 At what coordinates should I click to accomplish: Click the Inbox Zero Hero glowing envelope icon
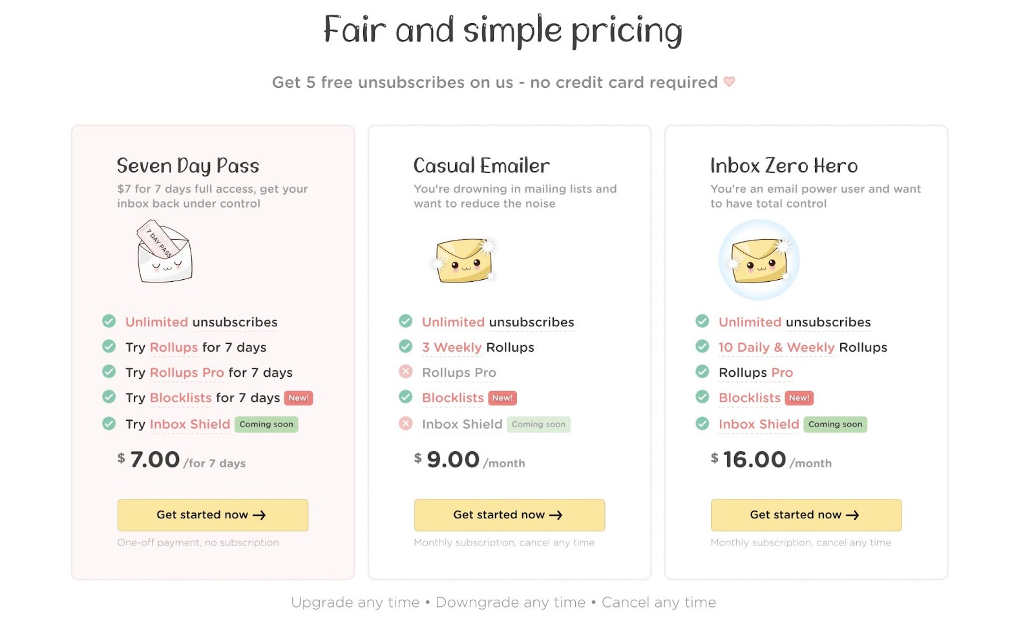coord(759,260)
